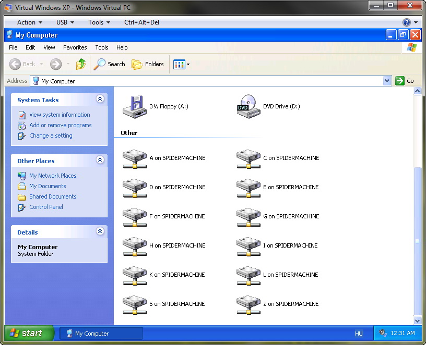Viewport: 426px width, 345px height.
Task: Open the Favorites menu
Action: 75,47
